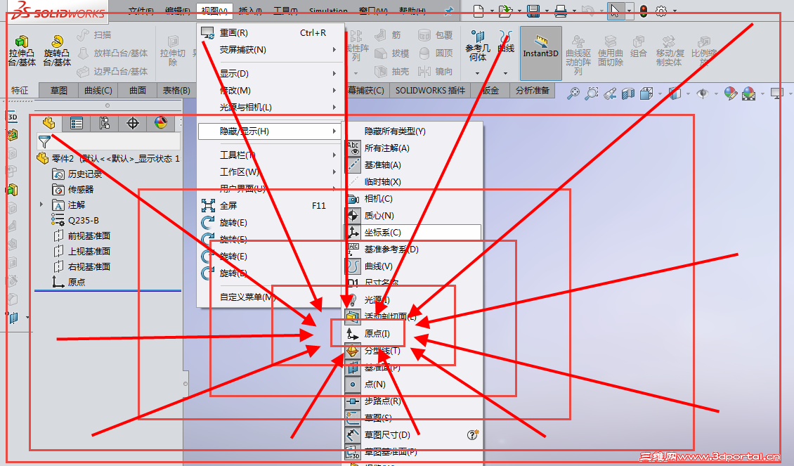Click the Reference Geometry (参考几何体) icon
Screen dimensions: 794x466
click(478, 37)
